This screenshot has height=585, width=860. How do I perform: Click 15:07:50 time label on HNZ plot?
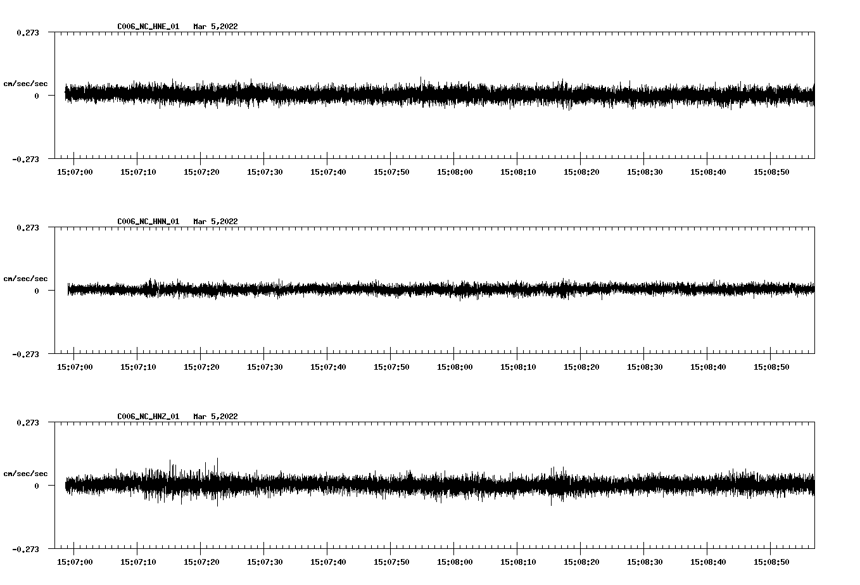[x=391, y=562]
